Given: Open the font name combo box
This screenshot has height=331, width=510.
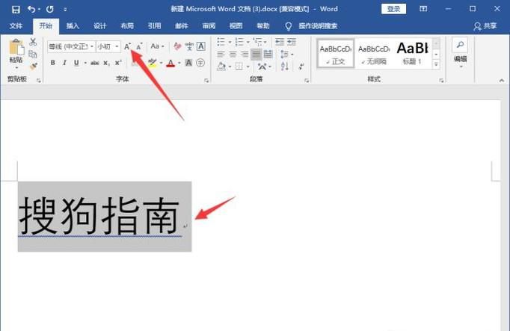Looking at the screenshot, I should point(71,46).
